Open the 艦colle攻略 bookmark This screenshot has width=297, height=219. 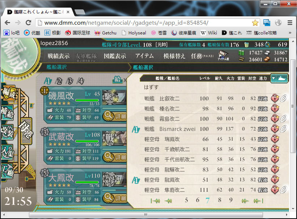click(x=262, y=33)
